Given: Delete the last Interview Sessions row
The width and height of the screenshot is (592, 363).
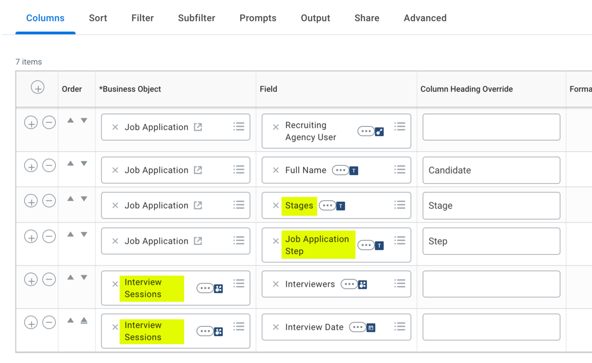Looking at the screenshot, I should tap(49, 323).
